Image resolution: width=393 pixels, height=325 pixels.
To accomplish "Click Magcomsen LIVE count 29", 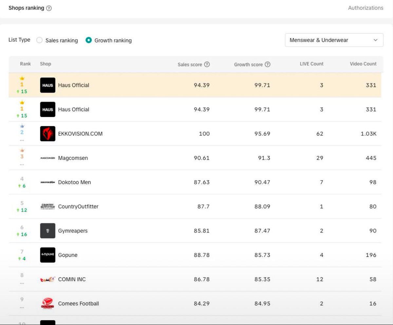I will (x=320, y=158).
